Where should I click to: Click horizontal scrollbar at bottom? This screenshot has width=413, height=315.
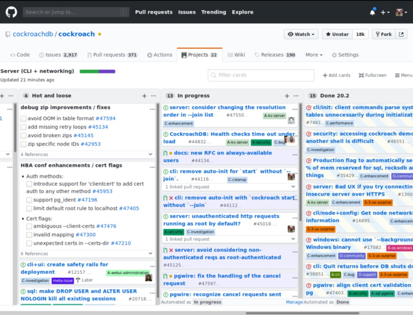click(x=302, y=313)
